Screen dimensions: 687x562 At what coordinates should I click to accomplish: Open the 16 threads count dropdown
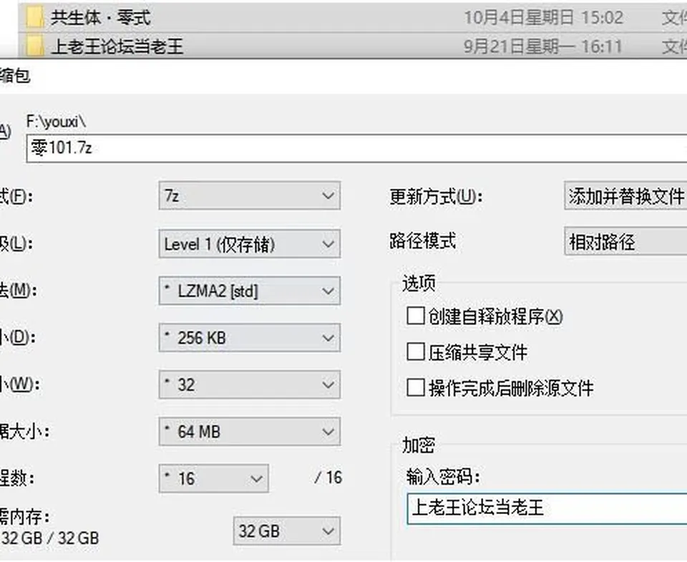[x=214, y=478]
